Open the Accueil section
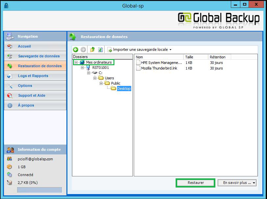Screen dimensions: 267x199 pos(35,46)
